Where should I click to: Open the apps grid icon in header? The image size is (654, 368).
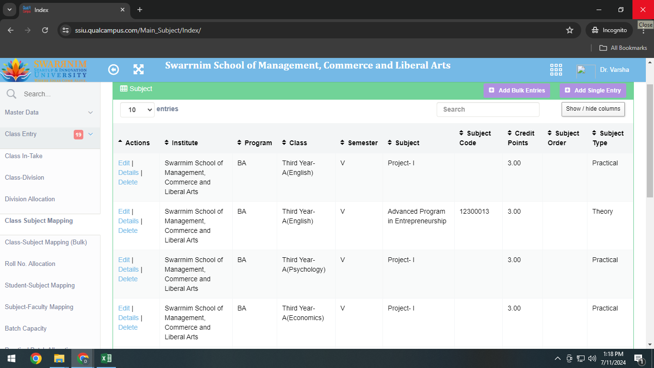[x=556, y=70]
